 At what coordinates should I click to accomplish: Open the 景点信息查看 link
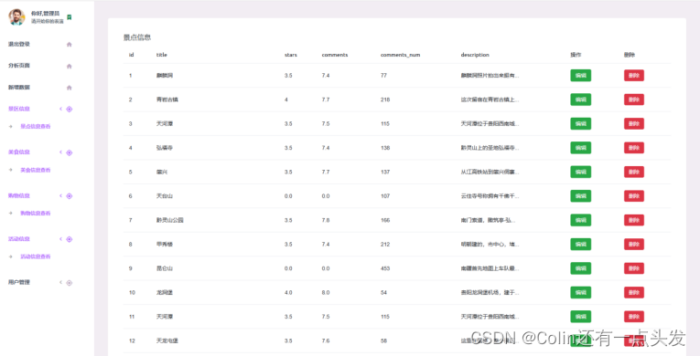click(x=36, y=127)
